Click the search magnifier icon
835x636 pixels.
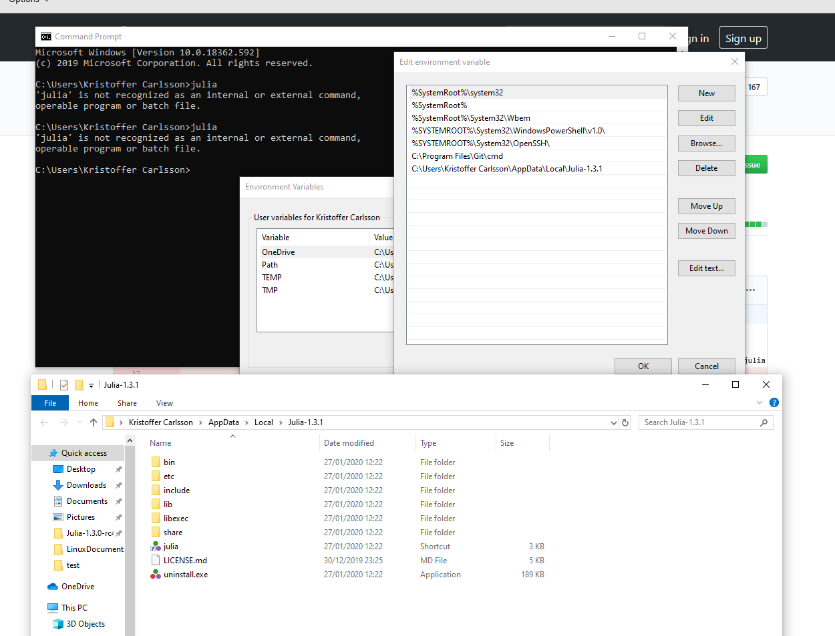764,422
